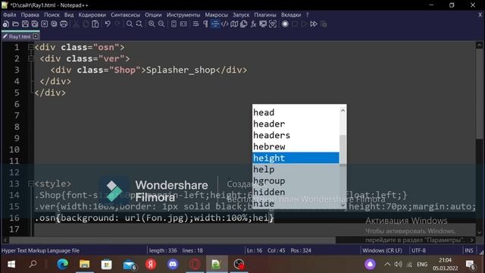Save the current file with toolbar icon
The height and width of the screenshot is (273, 485).
pyautogui.click(x=25, y=24)
